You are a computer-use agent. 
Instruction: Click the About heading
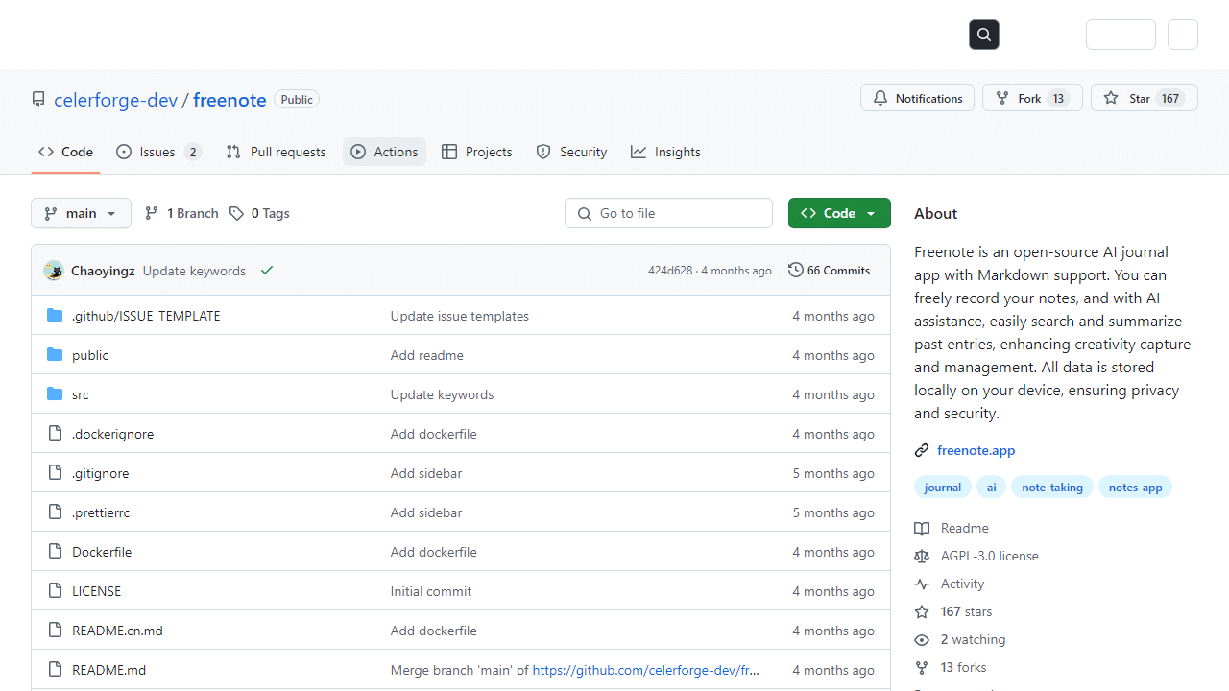tap(935, 213)
